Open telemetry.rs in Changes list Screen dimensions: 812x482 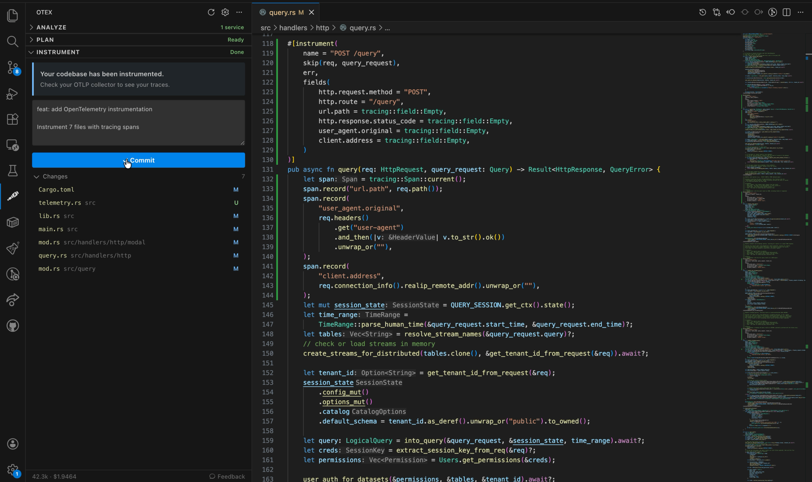point(138,203)
